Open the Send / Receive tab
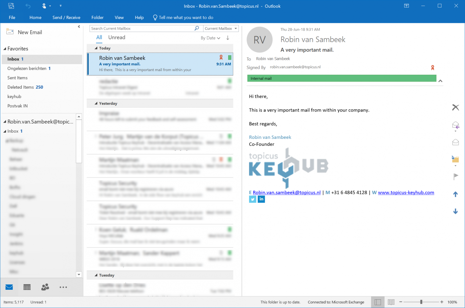465x308 pixels. click(x=66, y=18)
